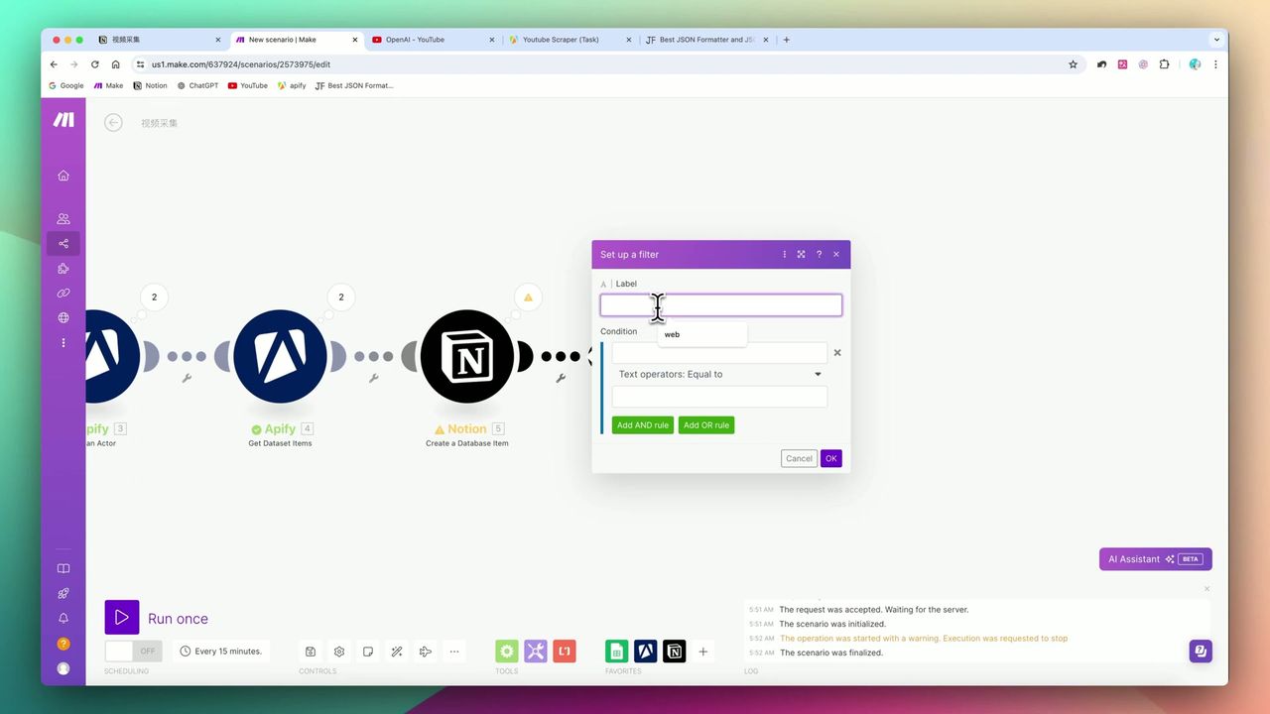Click the Webhooks globe icon in sidebar
1270x714 pixels.
[x=63, y=318]
